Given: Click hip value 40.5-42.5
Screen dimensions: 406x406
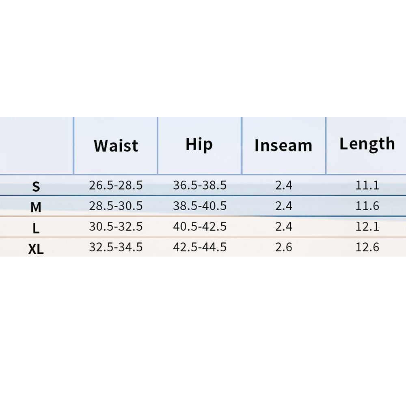Looking at the screenshot, I should tap(200, 227).
